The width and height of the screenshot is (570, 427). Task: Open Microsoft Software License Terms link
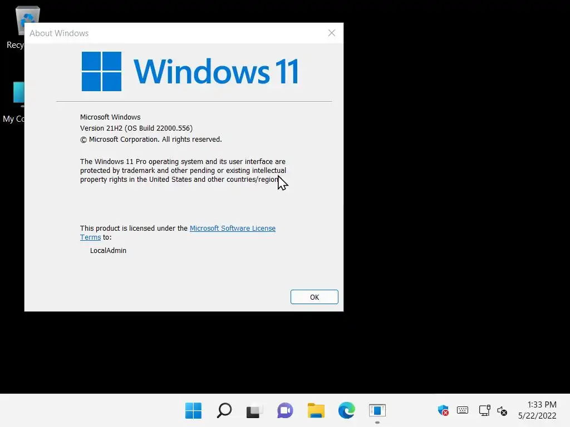point(232,229)
